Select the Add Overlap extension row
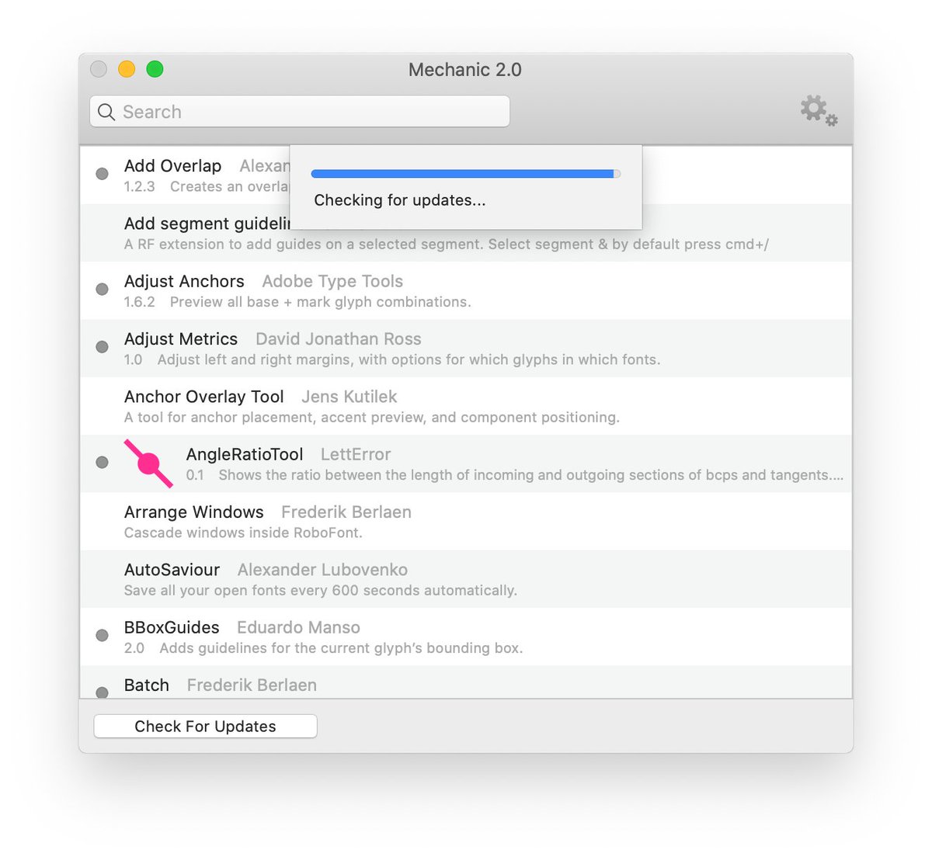 point(466,175)
